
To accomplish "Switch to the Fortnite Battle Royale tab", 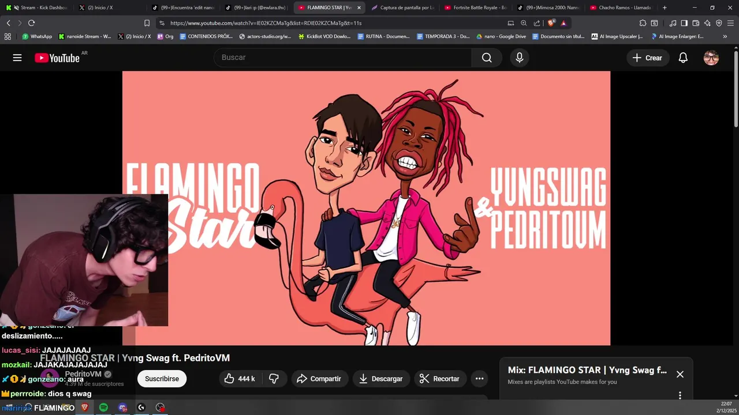I will point(476,7).
